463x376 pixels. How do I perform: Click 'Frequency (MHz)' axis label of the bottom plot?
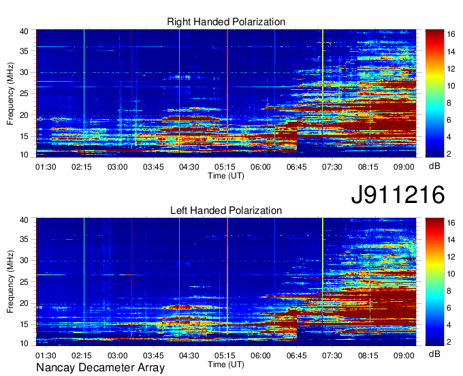click(x=10, y=282)
